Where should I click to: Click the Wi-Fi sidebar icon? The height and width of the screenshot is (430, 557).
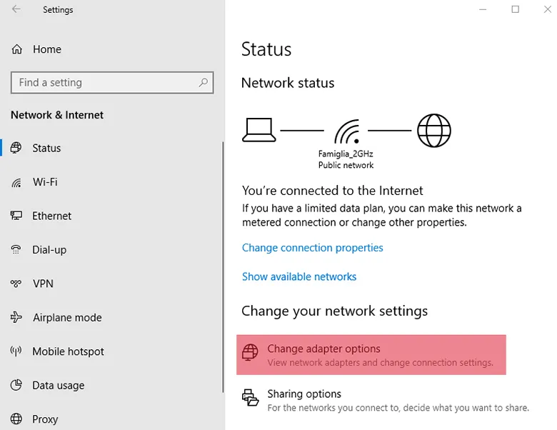pos(16,182)
